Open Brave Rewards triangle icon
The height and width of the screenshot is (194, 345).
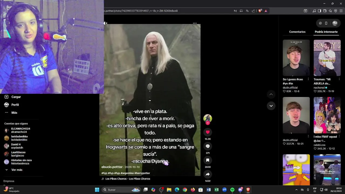pyautogui.click(x=266, y=11)
